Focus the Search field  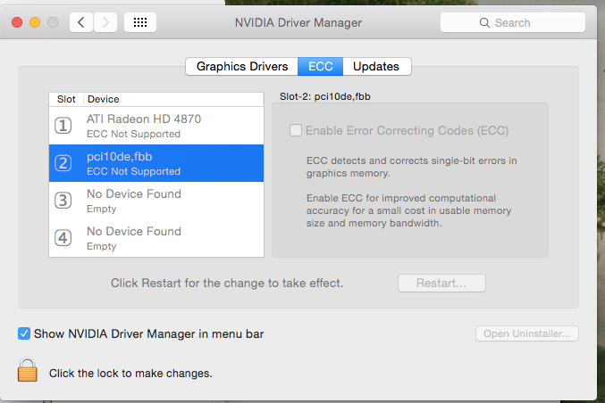513,22
